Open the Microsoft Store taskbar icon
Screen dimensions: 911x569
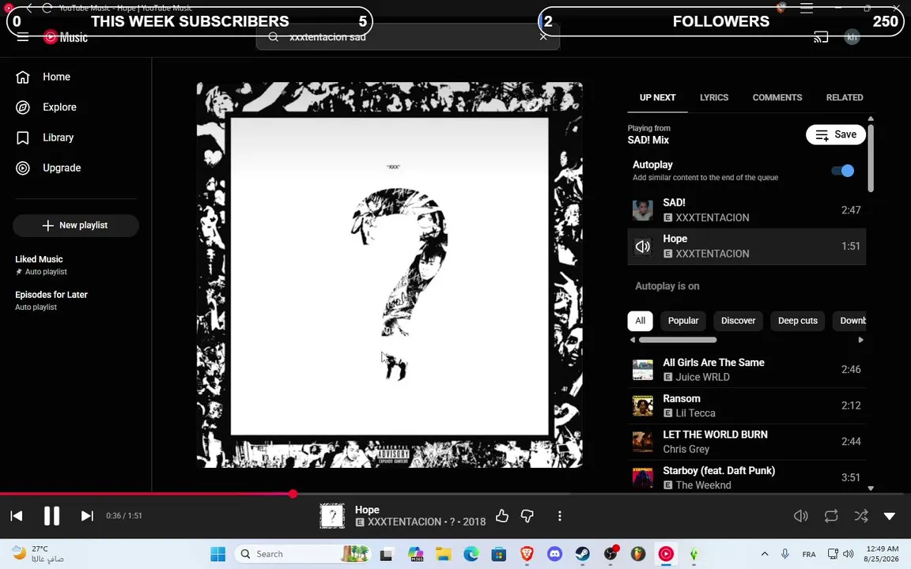click(498, 554)
